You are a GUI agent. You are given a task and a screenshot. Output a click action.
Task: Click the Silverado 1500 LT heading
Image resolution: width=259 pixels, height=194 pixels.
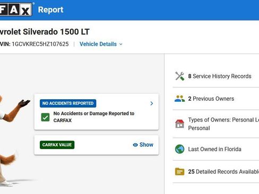coord(45,32)
